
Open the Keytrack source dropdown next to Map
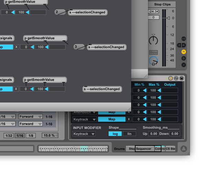(x=84, y=119)
